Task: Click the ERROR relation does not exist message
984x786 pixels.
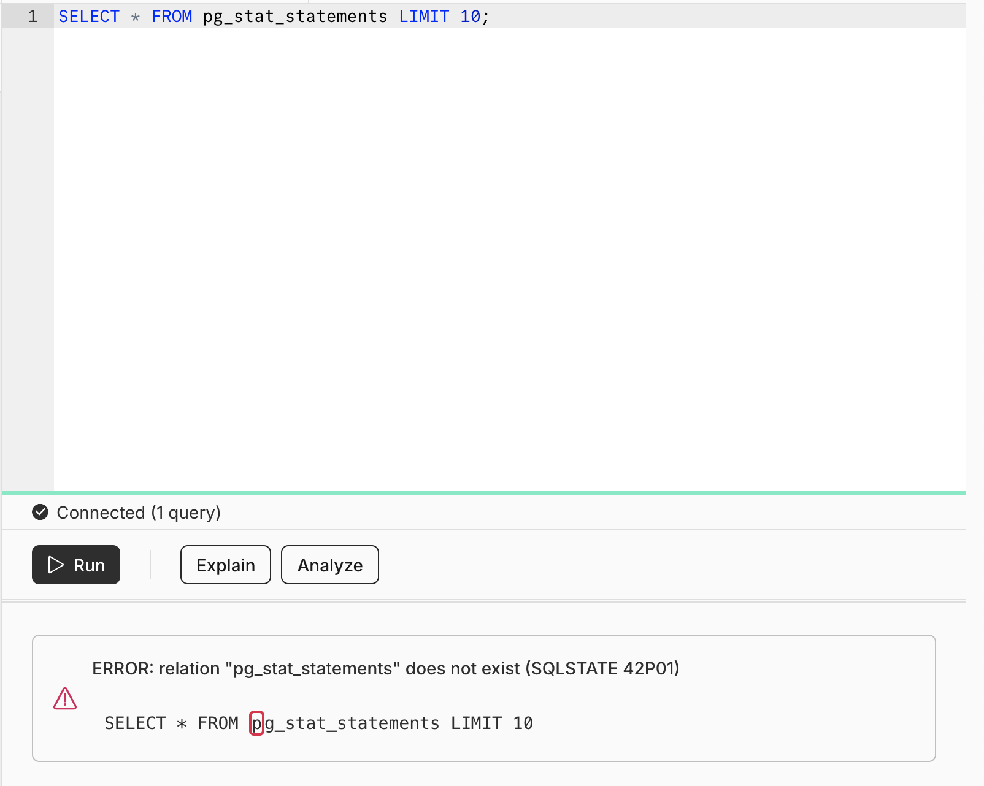Action: coord(386,668)
